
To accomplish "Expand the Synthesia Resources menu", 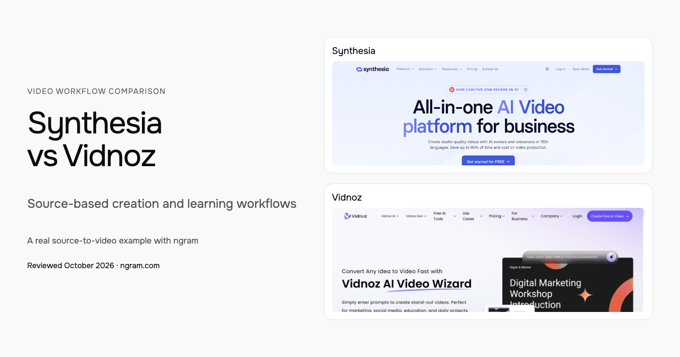I will [x=452, y=69].
